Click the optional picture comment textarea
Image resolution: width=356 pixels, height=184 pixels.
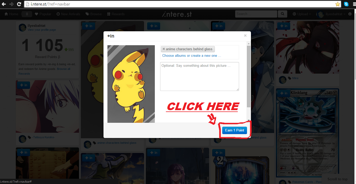[200, 76]
